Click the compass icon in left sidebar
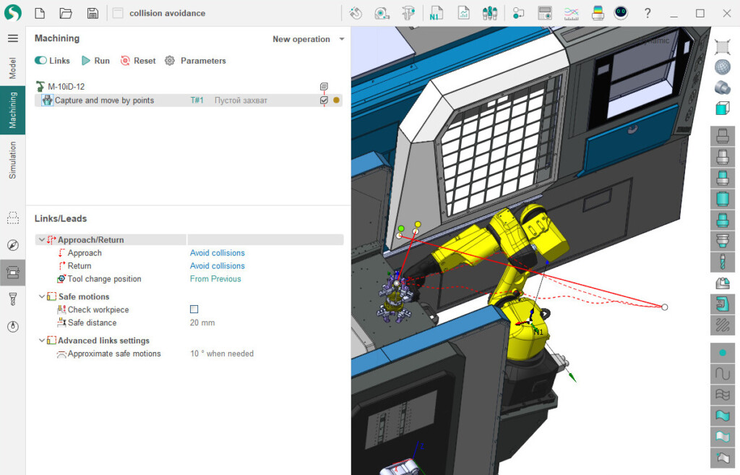This screenshot has width=740, height=475. tap(12, 245)
